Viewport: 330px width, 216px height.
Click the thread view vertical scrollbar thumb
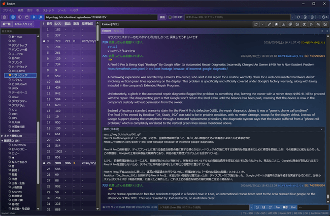tap(327, 196)
